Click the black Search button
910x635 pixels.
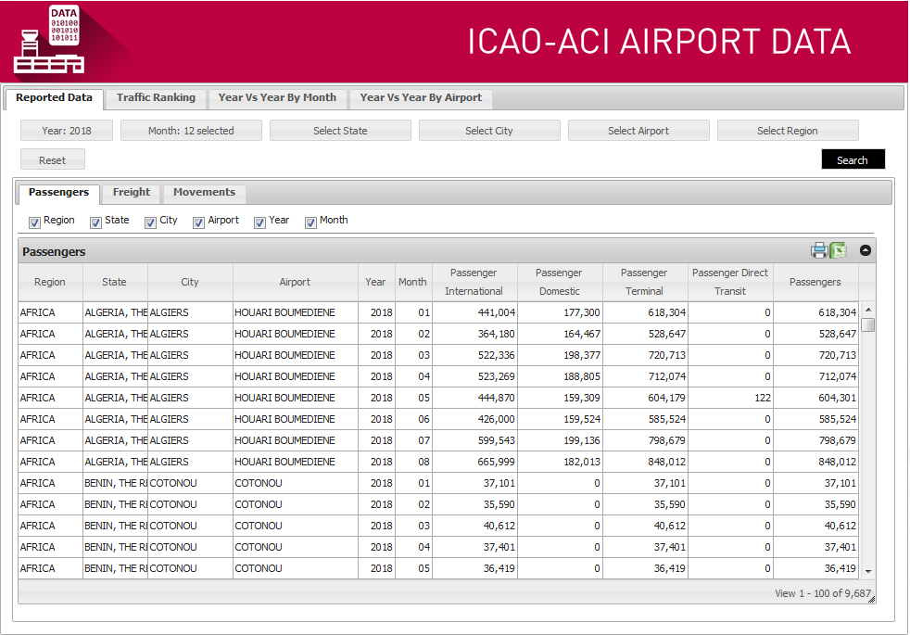pos(853,159)
